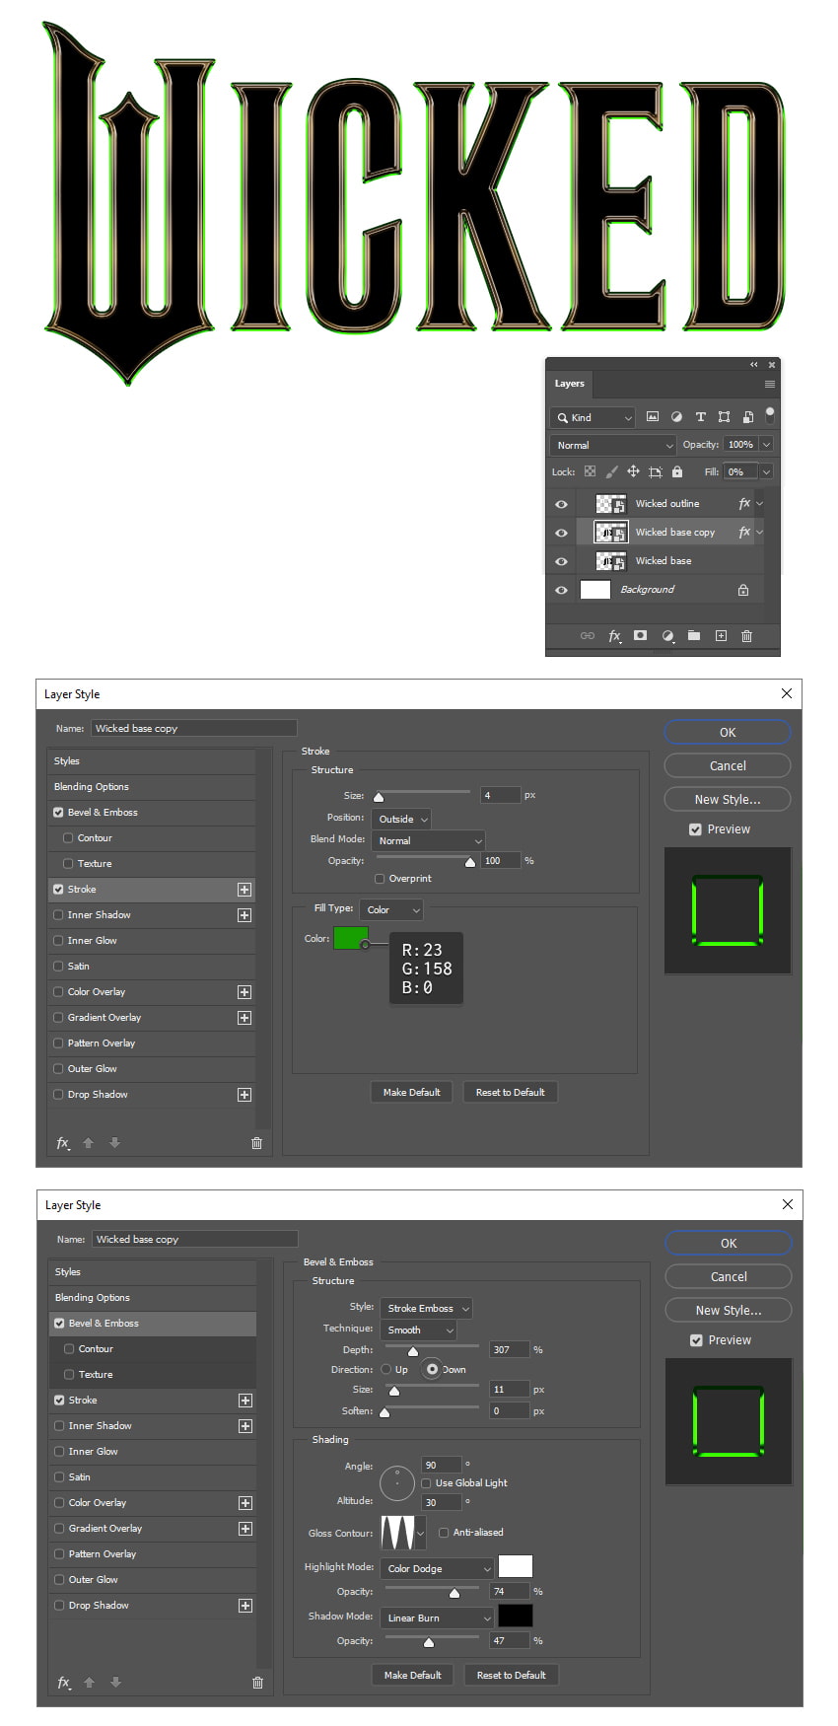Image resolution: width=838 pixels, height=1726 pixels.
Task: Open Fill Type dropdown showing Color
Action: click(391, 909)
